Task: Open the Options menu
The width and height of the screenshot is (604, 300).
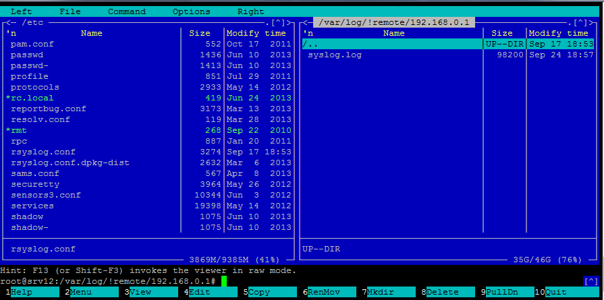Action: [191, 11]
